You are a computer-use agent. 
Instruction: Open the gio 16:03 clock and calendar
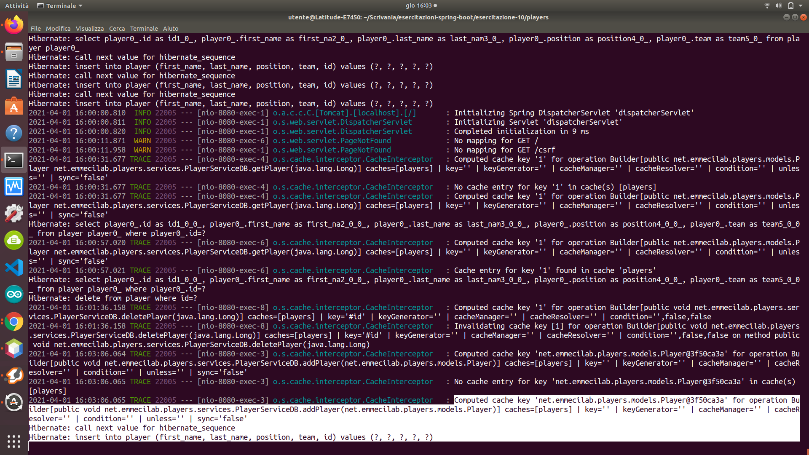pyautogui.click(x=421, y=5)
